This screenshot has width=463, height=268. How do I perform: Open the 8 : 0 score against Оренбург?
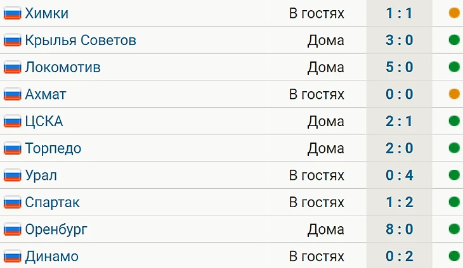[x=399, y=229]
